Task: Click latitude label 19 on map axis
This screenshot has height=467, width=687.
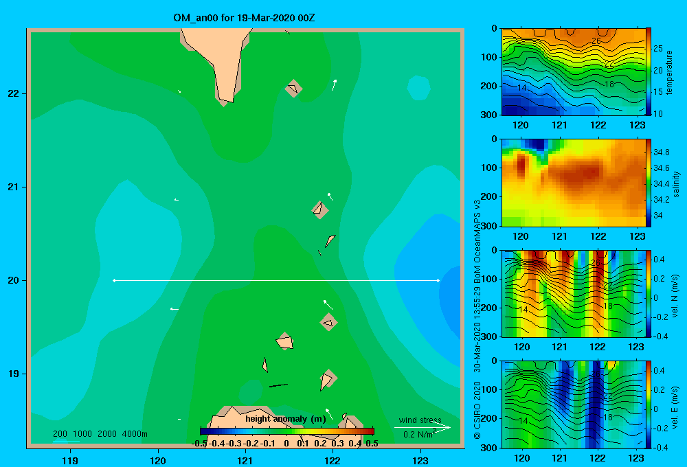Action: [x=14, y=374]
